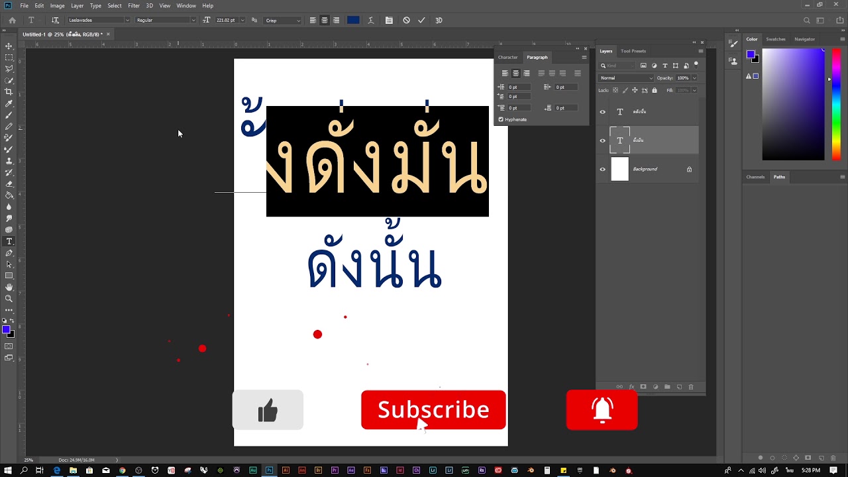Viewport: 848px width, 477px height.
Task: Select the Polygonal Lasso tool
Action: pyautogui.click(x=9, y=69)
